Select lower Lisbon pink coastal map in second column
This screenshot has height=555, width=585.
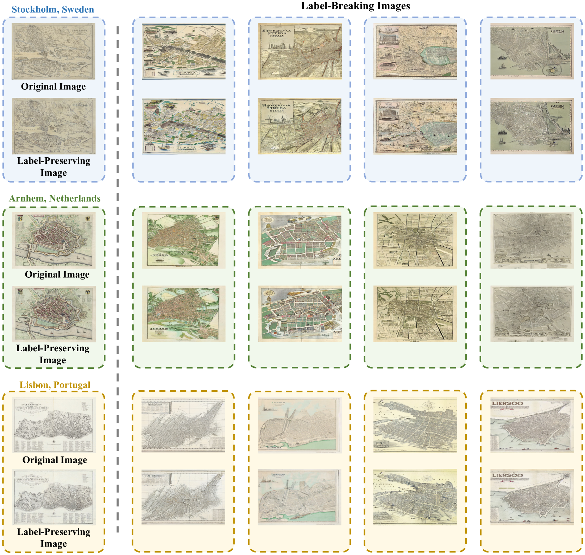300,497
